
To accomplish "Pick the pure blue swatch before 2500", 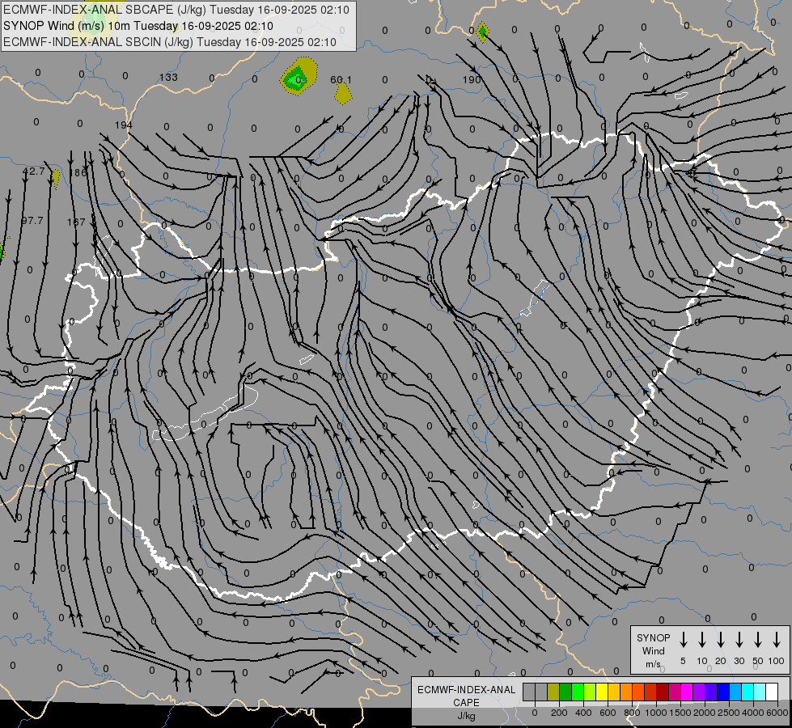I will [723, 692].
